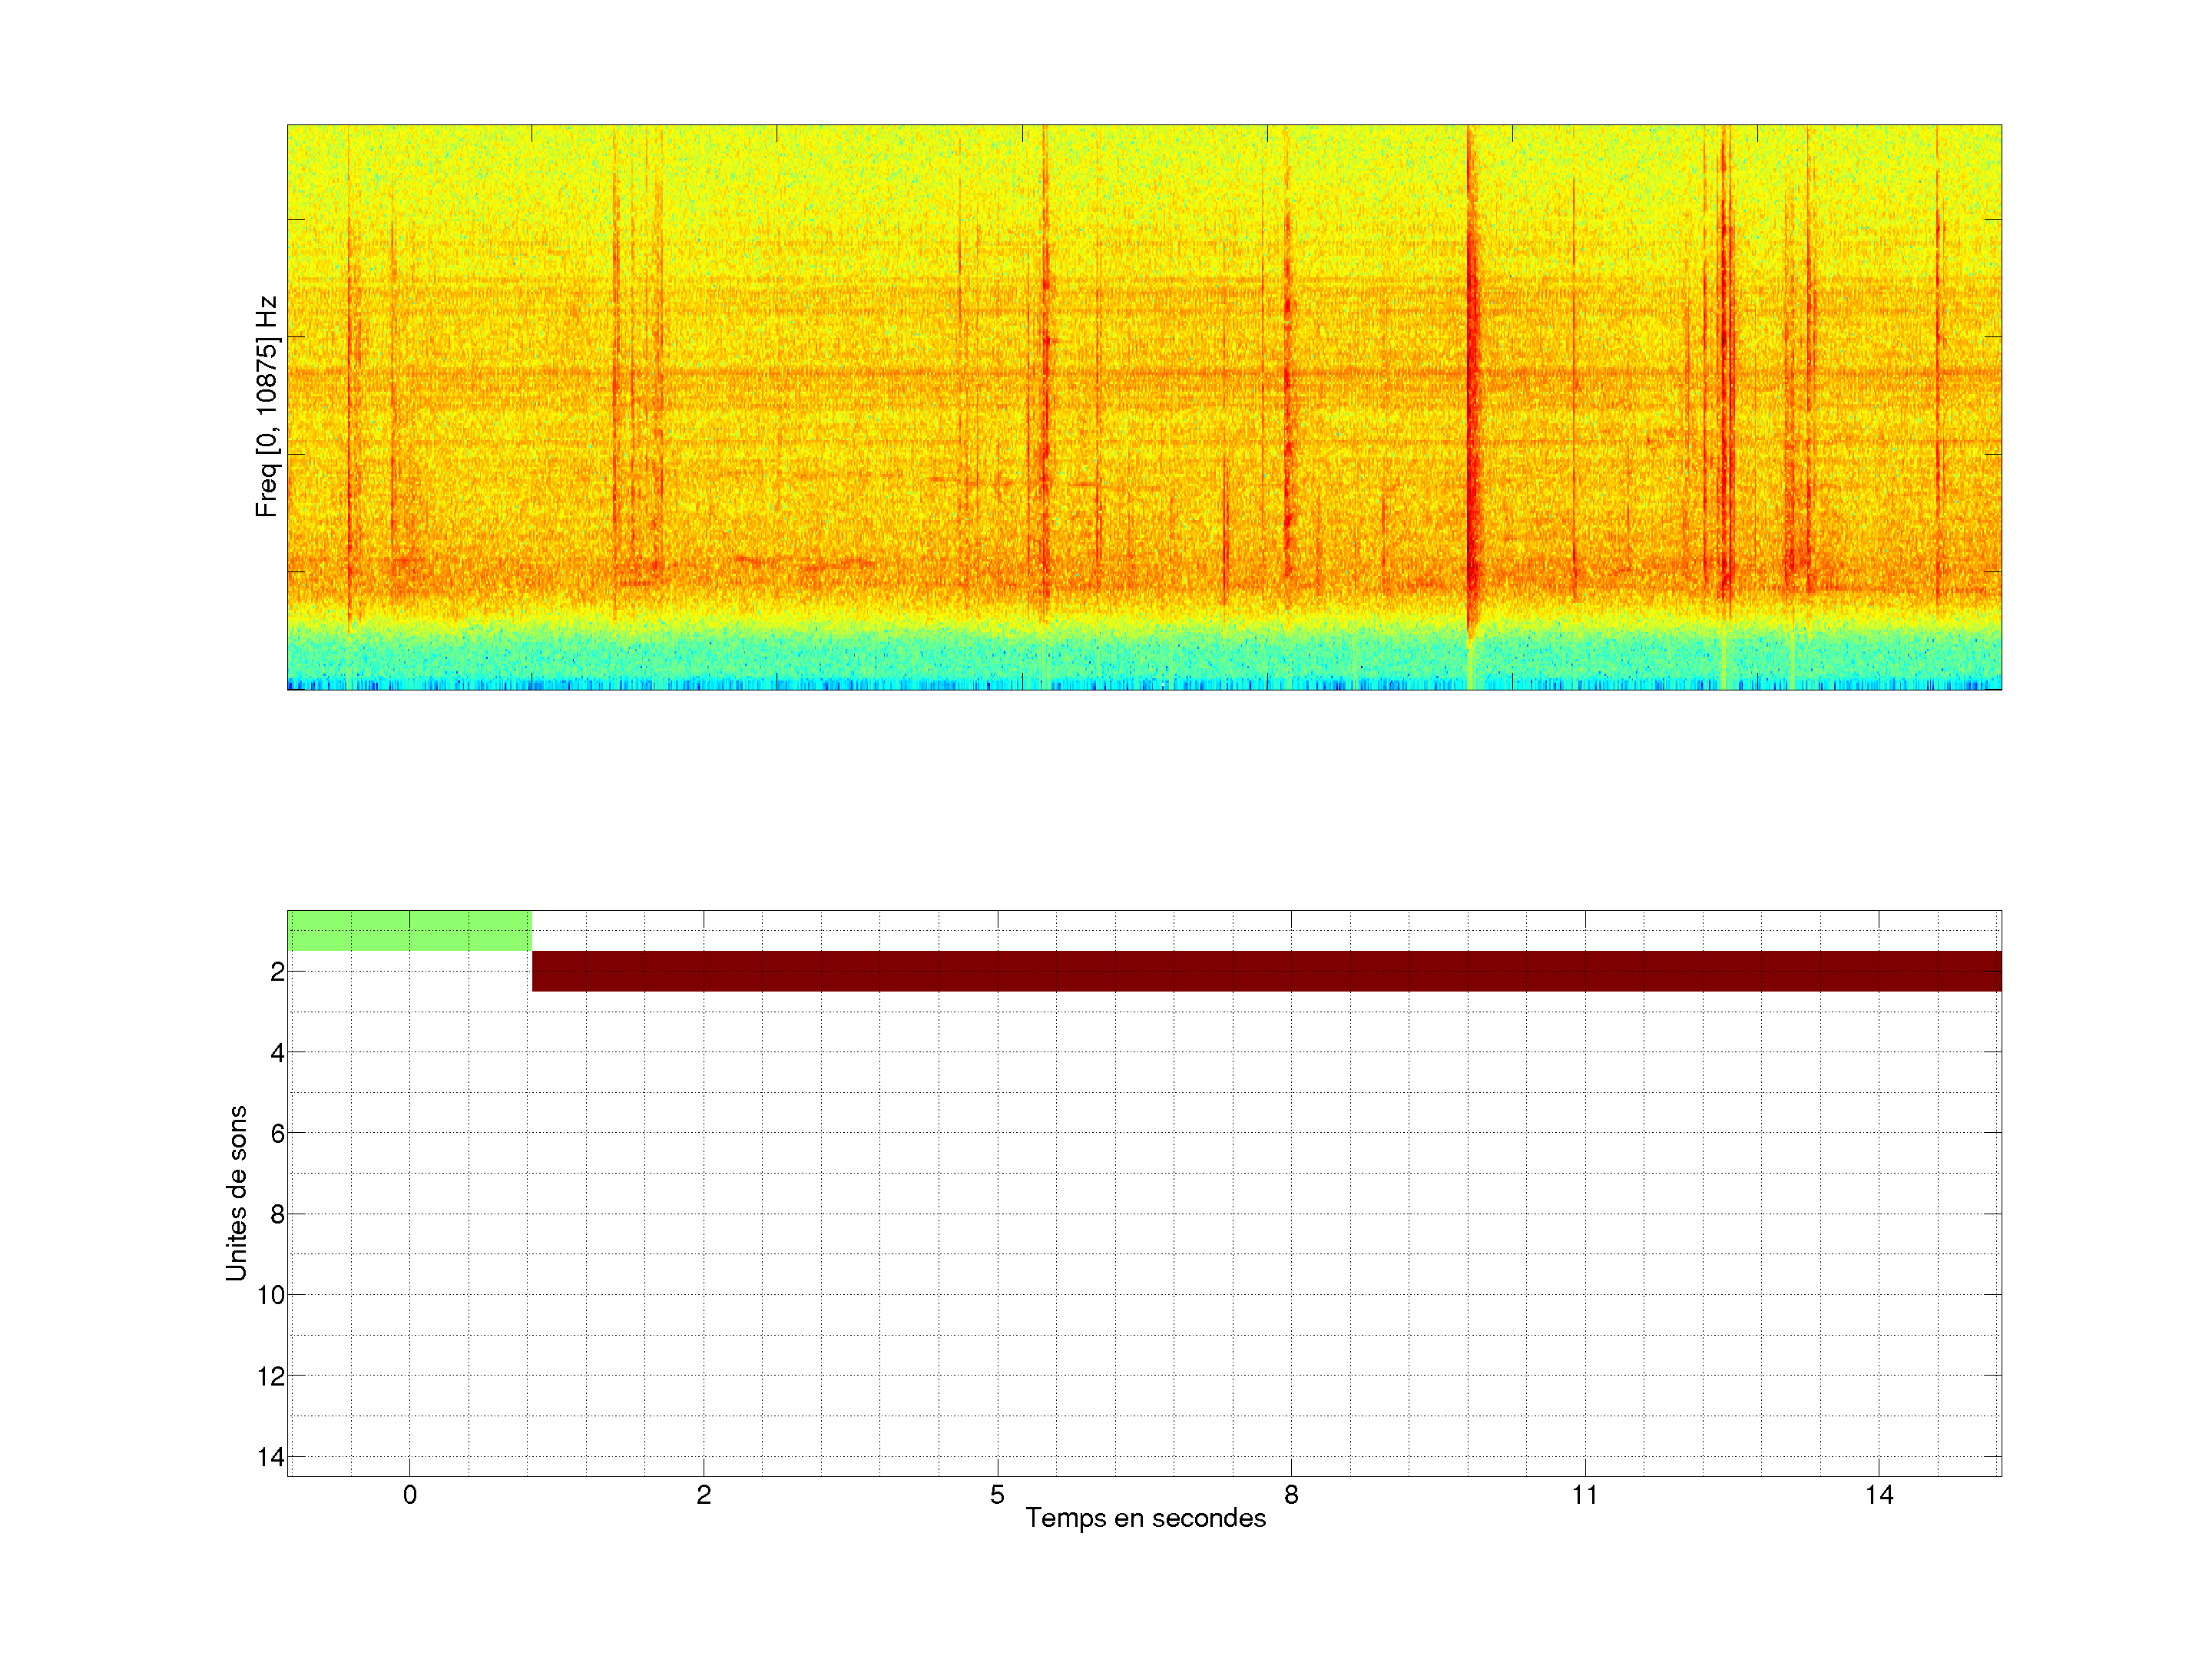Screen dimensions: 2212x1659
Task: Click x-axis tick label '2'
Action: 703,1495
